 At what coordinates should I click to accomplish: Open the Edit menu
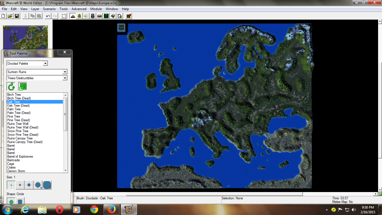14,9
